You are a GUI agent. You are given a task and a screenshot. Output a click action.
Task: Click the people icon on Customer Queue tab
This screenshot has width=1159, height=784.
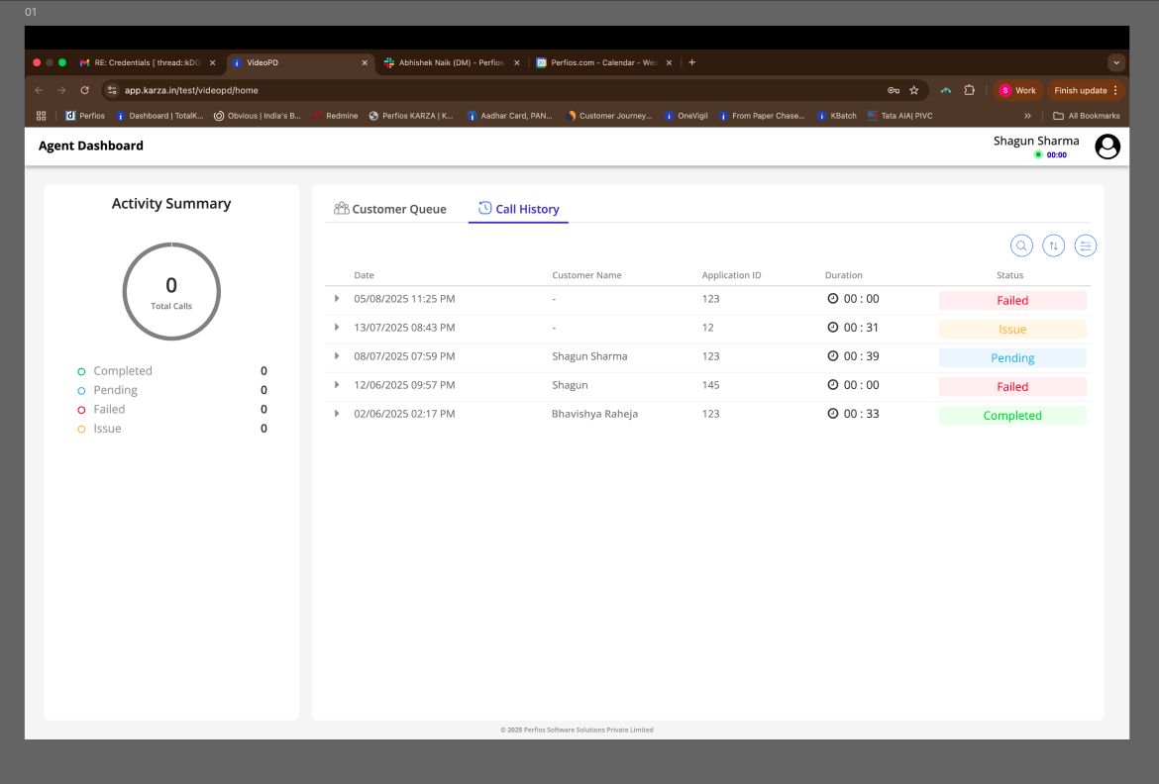(341, 209)
